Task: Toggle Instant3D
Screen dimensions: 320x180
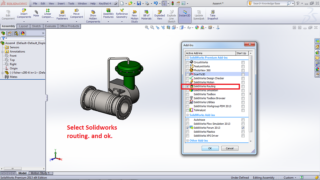Action: (185, 15)
